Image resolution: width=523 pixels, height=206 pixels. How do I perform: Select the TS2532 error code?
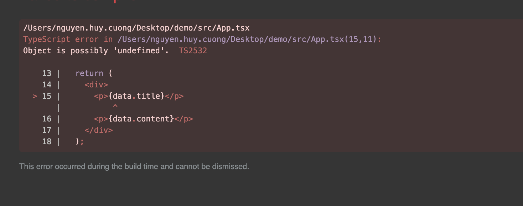pyautogui.click(x=193, y=50)
